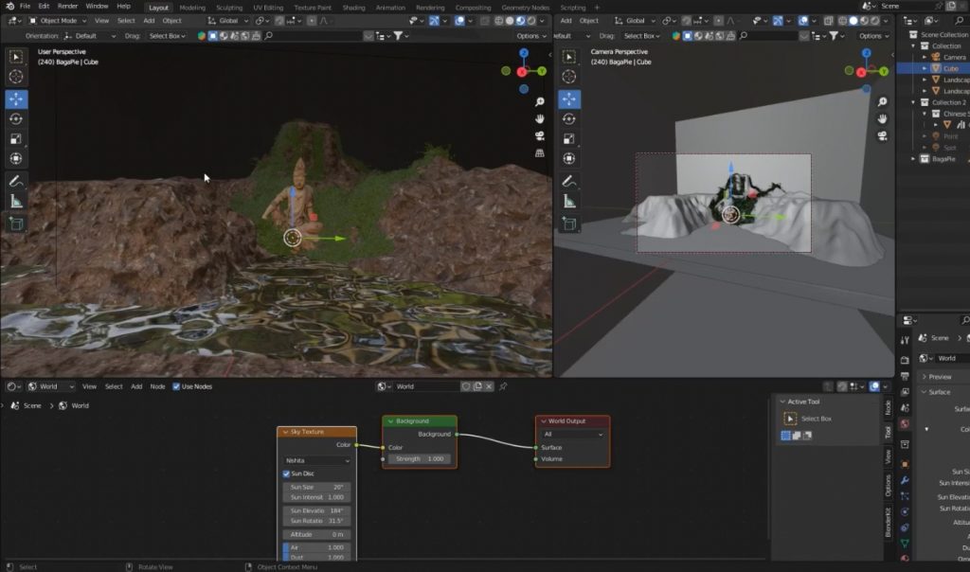Open Drag Select Box dropdown in left viewport

(167, 36)
